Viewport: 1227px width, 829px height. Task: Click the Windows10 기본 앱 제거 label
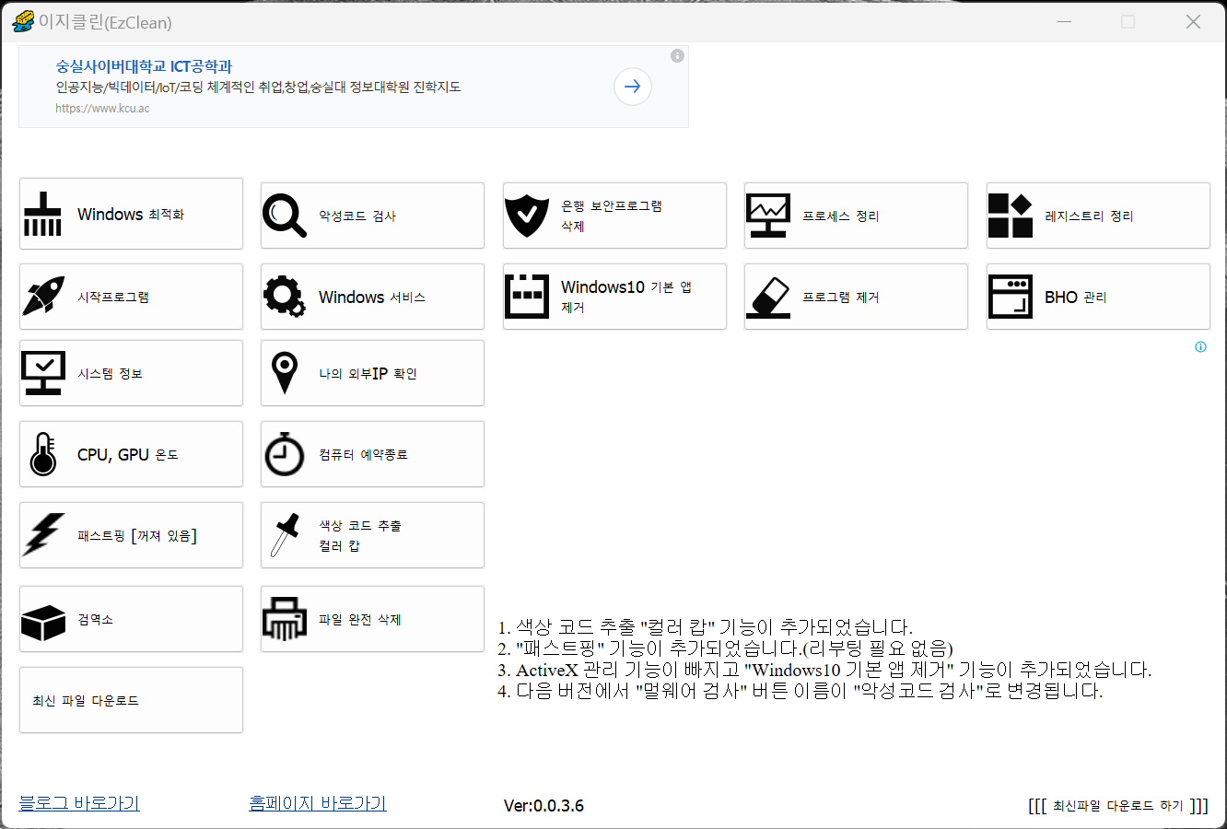click(626, 297)
